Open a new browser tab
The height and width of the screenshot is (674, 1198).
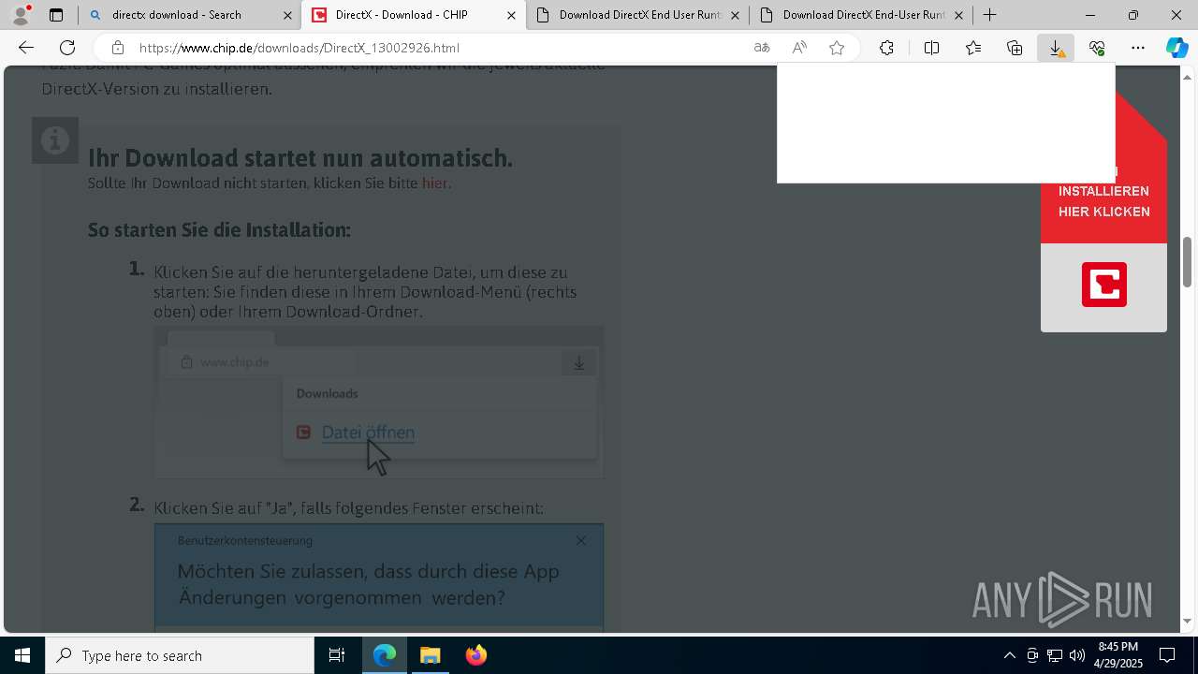[989, 15]
